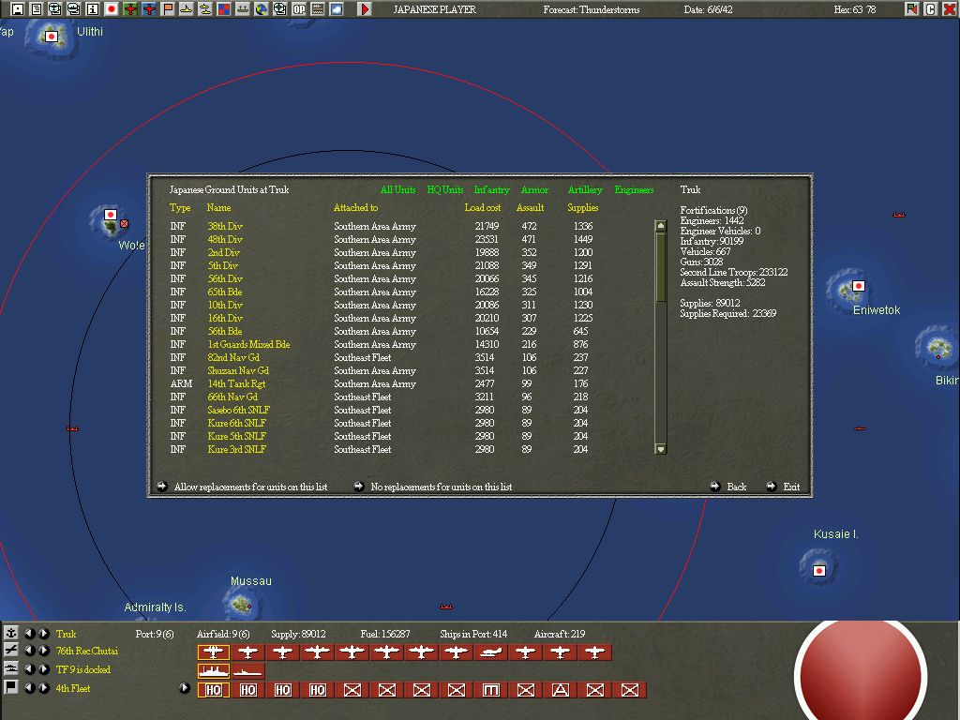This screenshot has height=720, width=960.
Task: Click the globe icon in top toolbar
Action: tap(262, 9)
